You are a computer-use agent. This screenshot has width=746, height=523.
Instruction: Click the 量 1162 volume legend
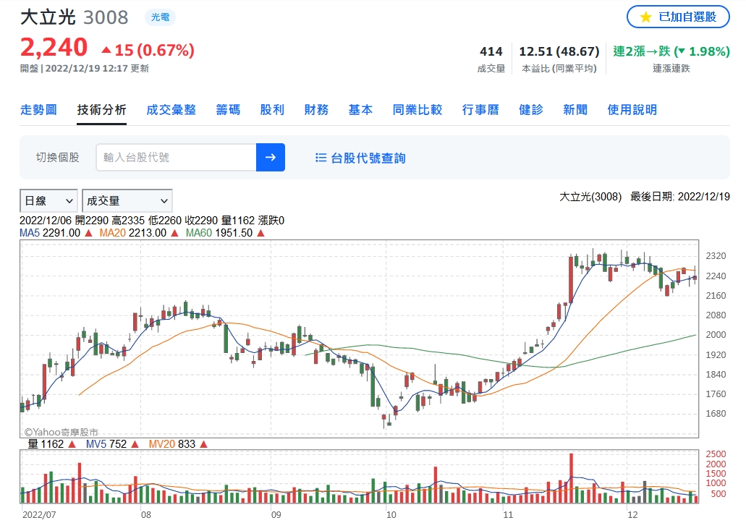51,444
